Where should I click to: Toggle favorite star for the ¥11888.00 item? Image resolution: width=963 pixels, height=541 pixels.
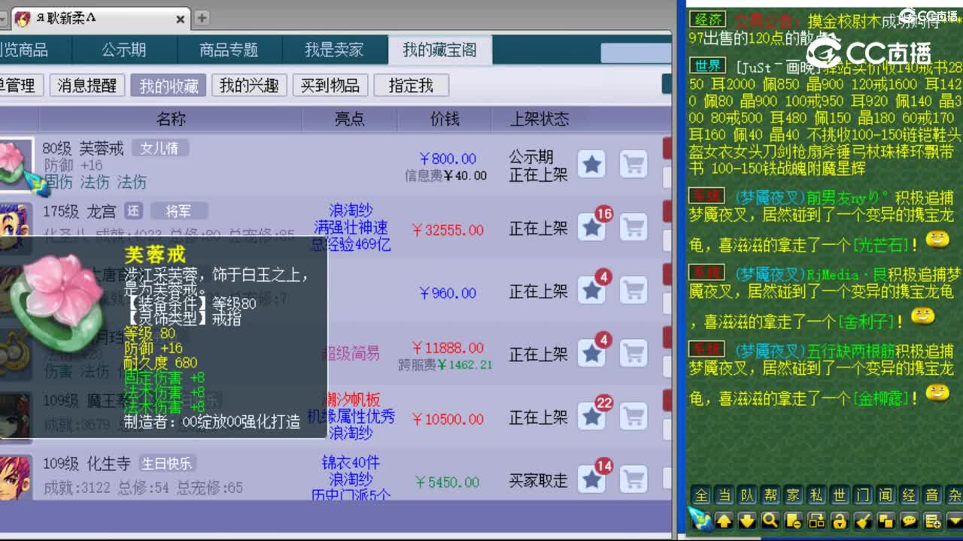pyautogui.click(x=592, y=353)
